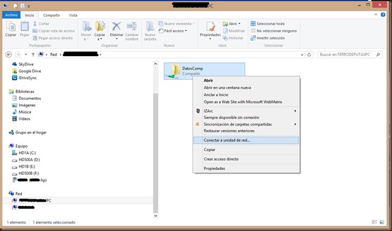Screen dimensions: 392x231
Task: Choose Abrir en una ventana nueva
Action: click(x=247, y=88)
